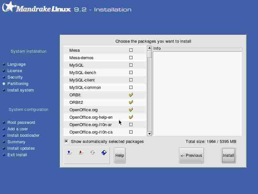This screenshot has width=258, height=194.
Task: Select the Install updates step
Action: coord(21,148)
